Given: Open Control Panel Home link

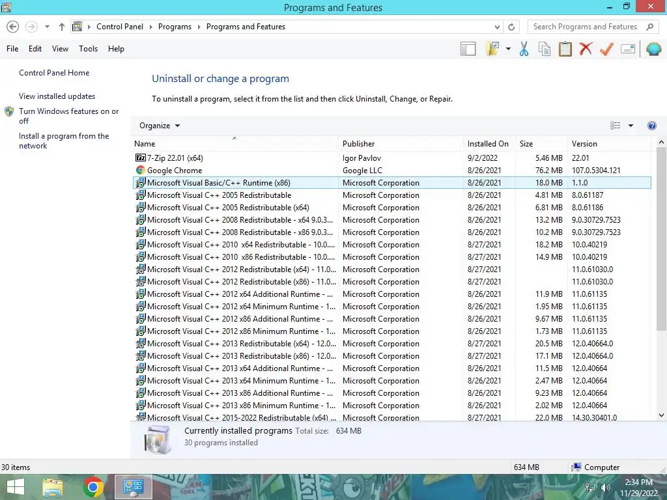Looking at the screenshot, I should (x=54, y=73).
